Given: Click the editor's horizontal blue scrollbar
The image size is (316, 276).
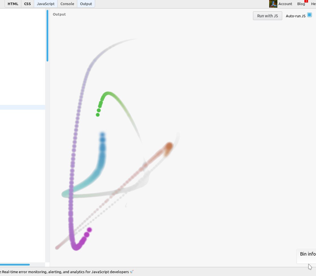Looking at the screenshot, I should pos(15,265).
